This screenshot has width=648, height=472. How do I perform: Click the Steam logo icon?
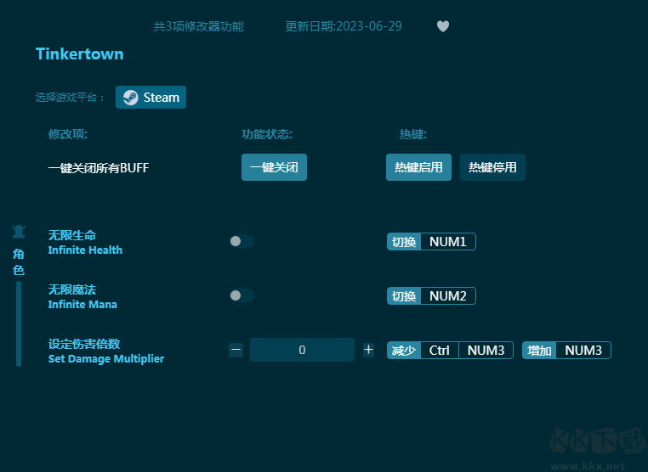pyautogui.click(x=131, y=98)
